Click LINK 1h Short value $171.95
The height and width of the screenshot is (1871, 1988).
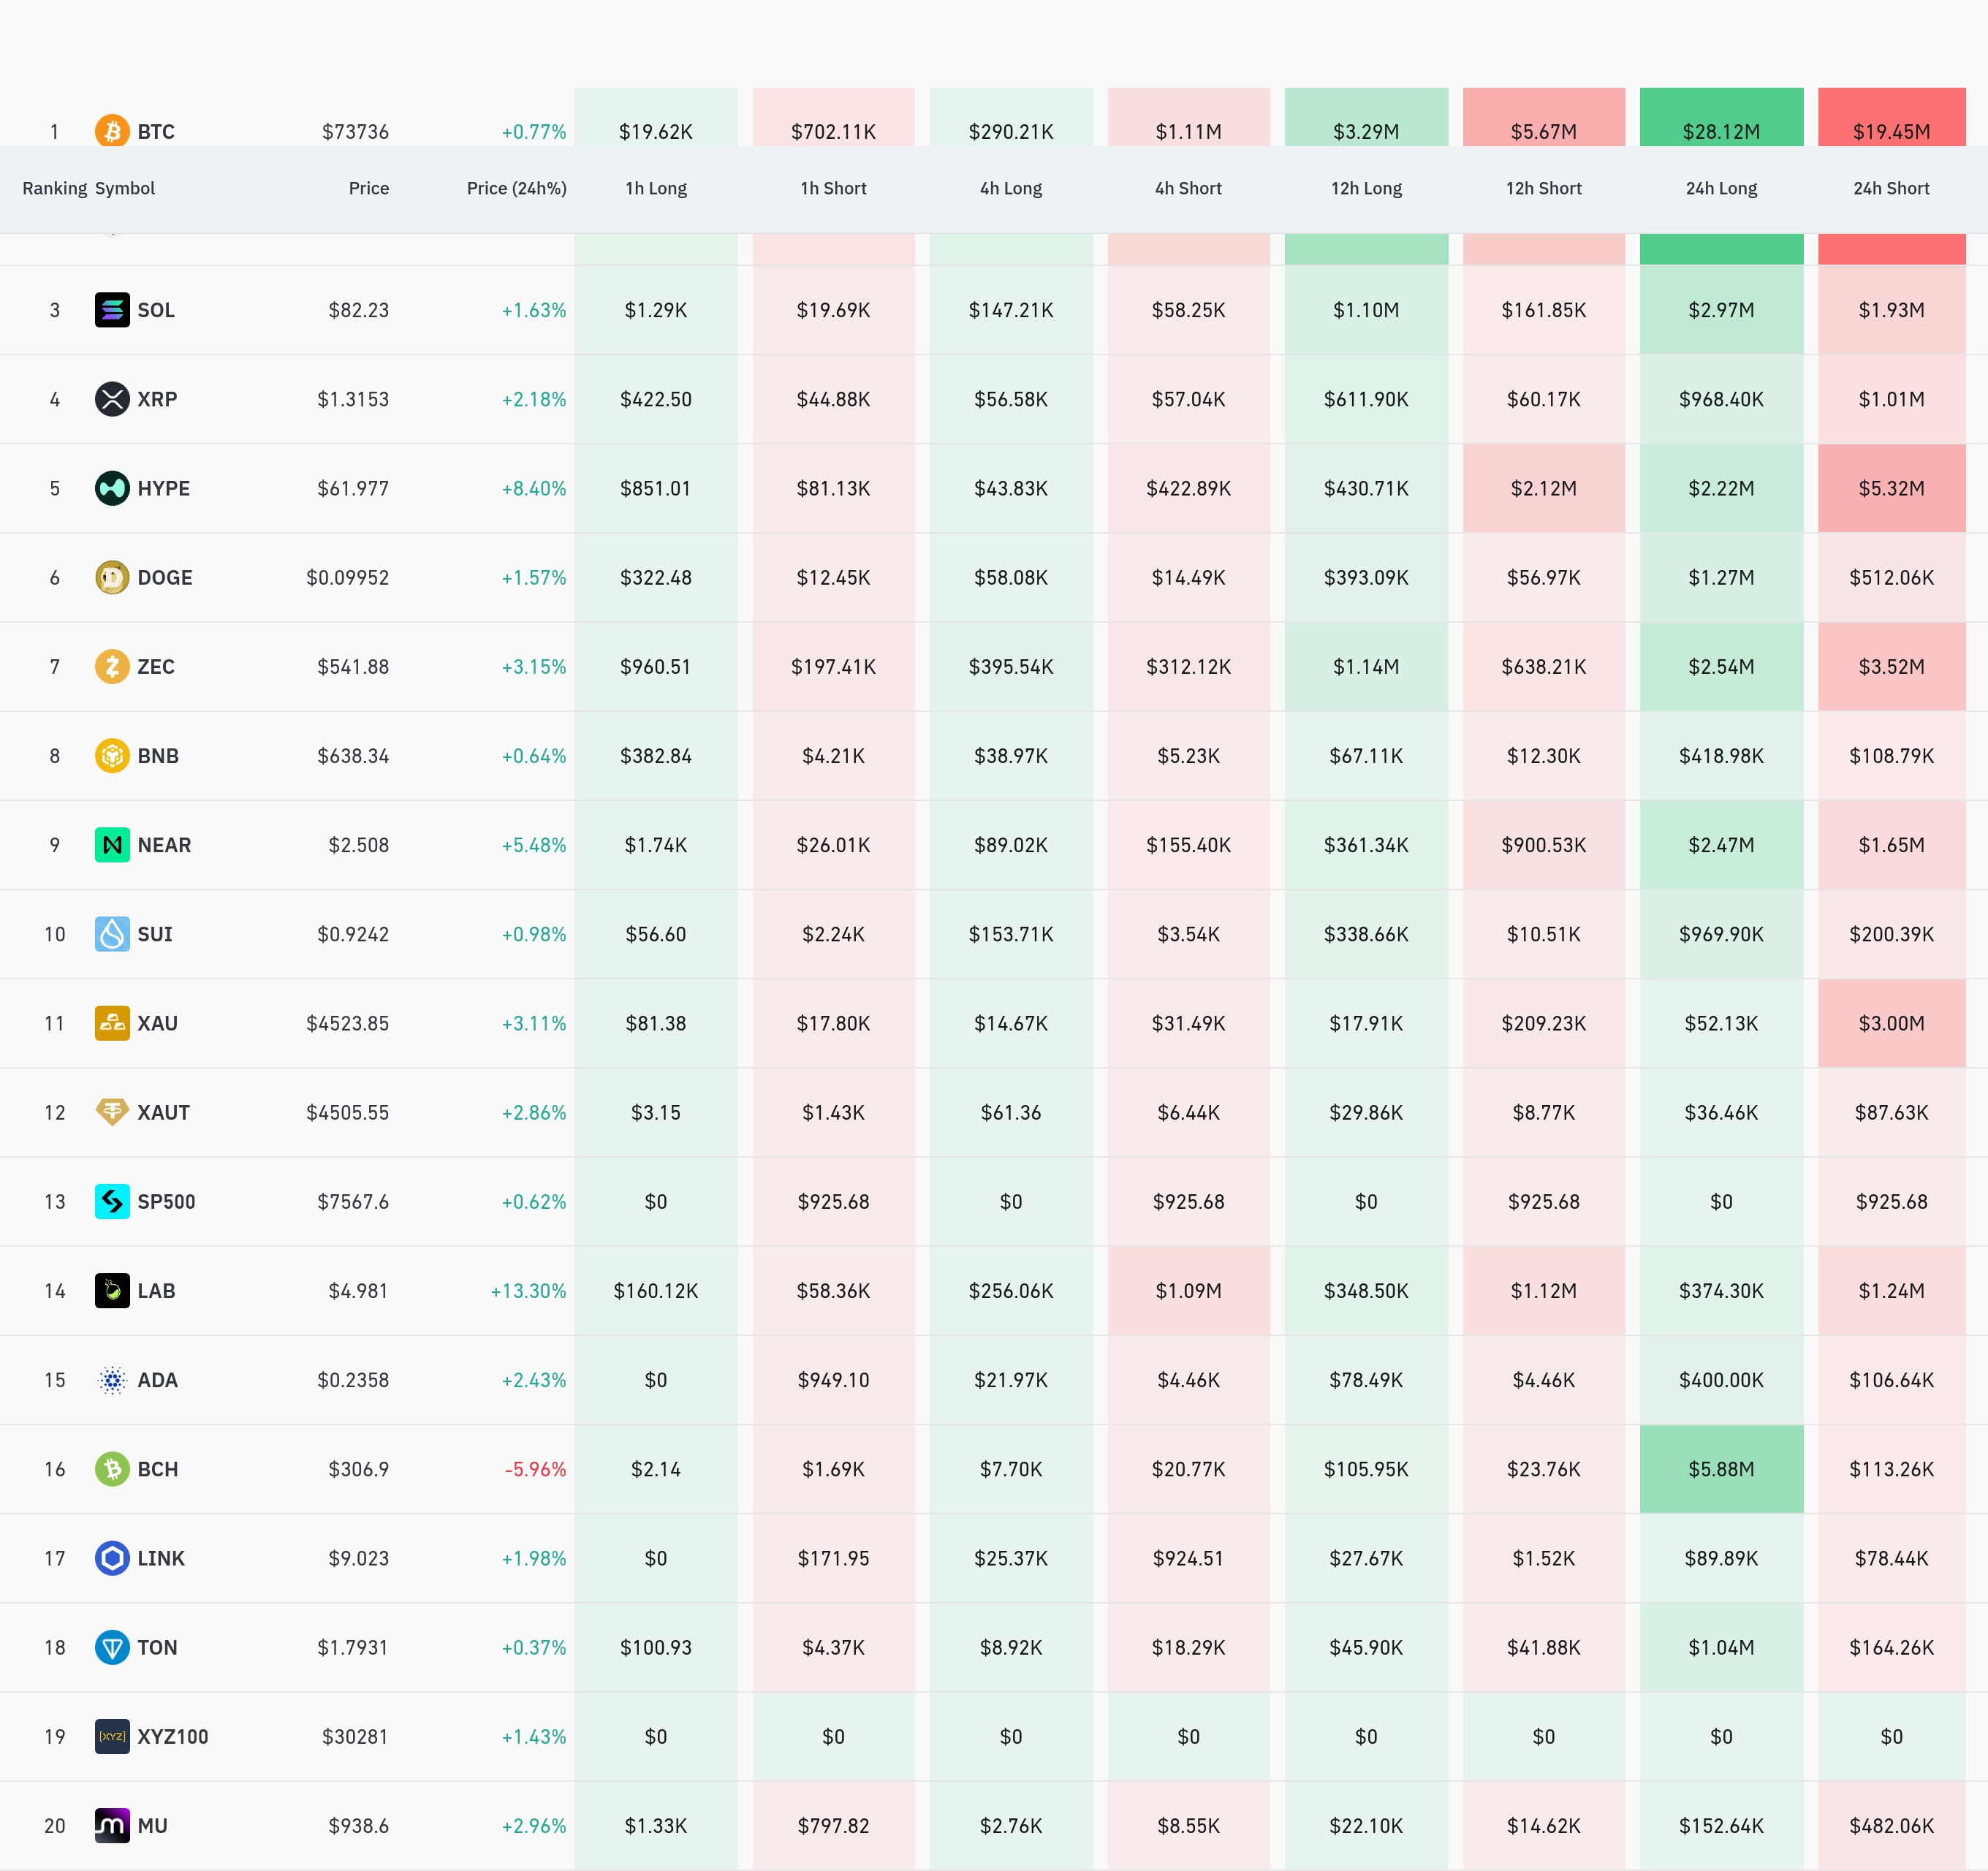click(833, 1558)
